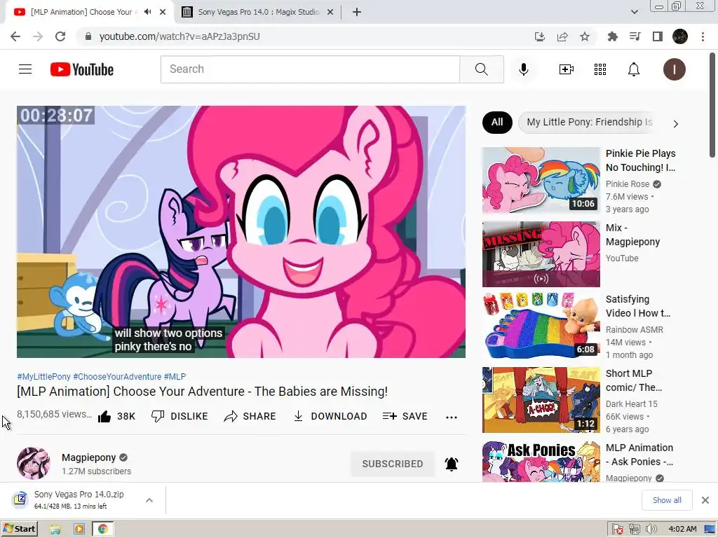Open the account avatar menu

[x=674, y=69]
